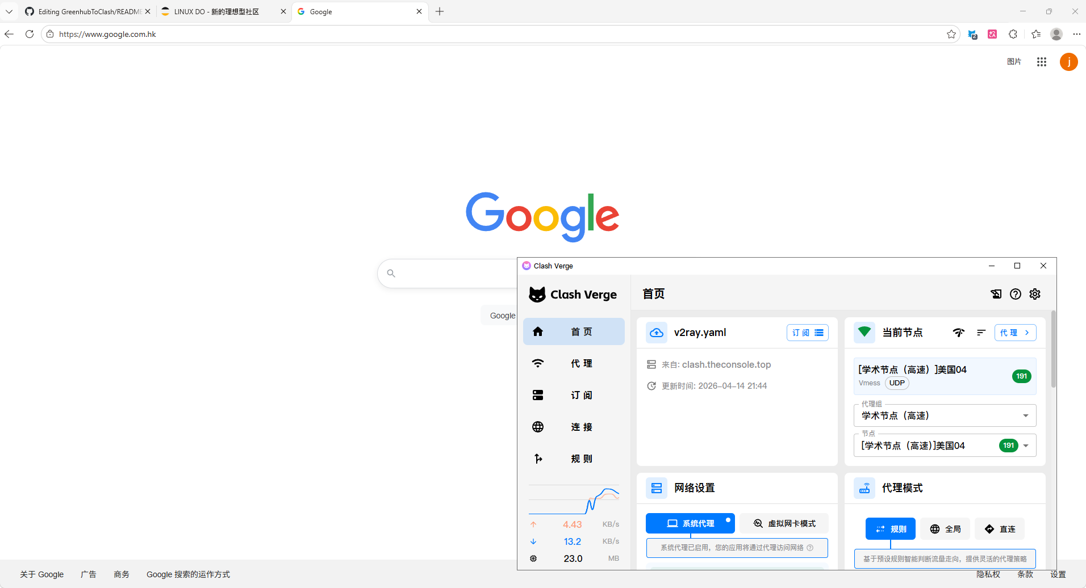Click the magnifier icon in Google search box

[391, 274]
